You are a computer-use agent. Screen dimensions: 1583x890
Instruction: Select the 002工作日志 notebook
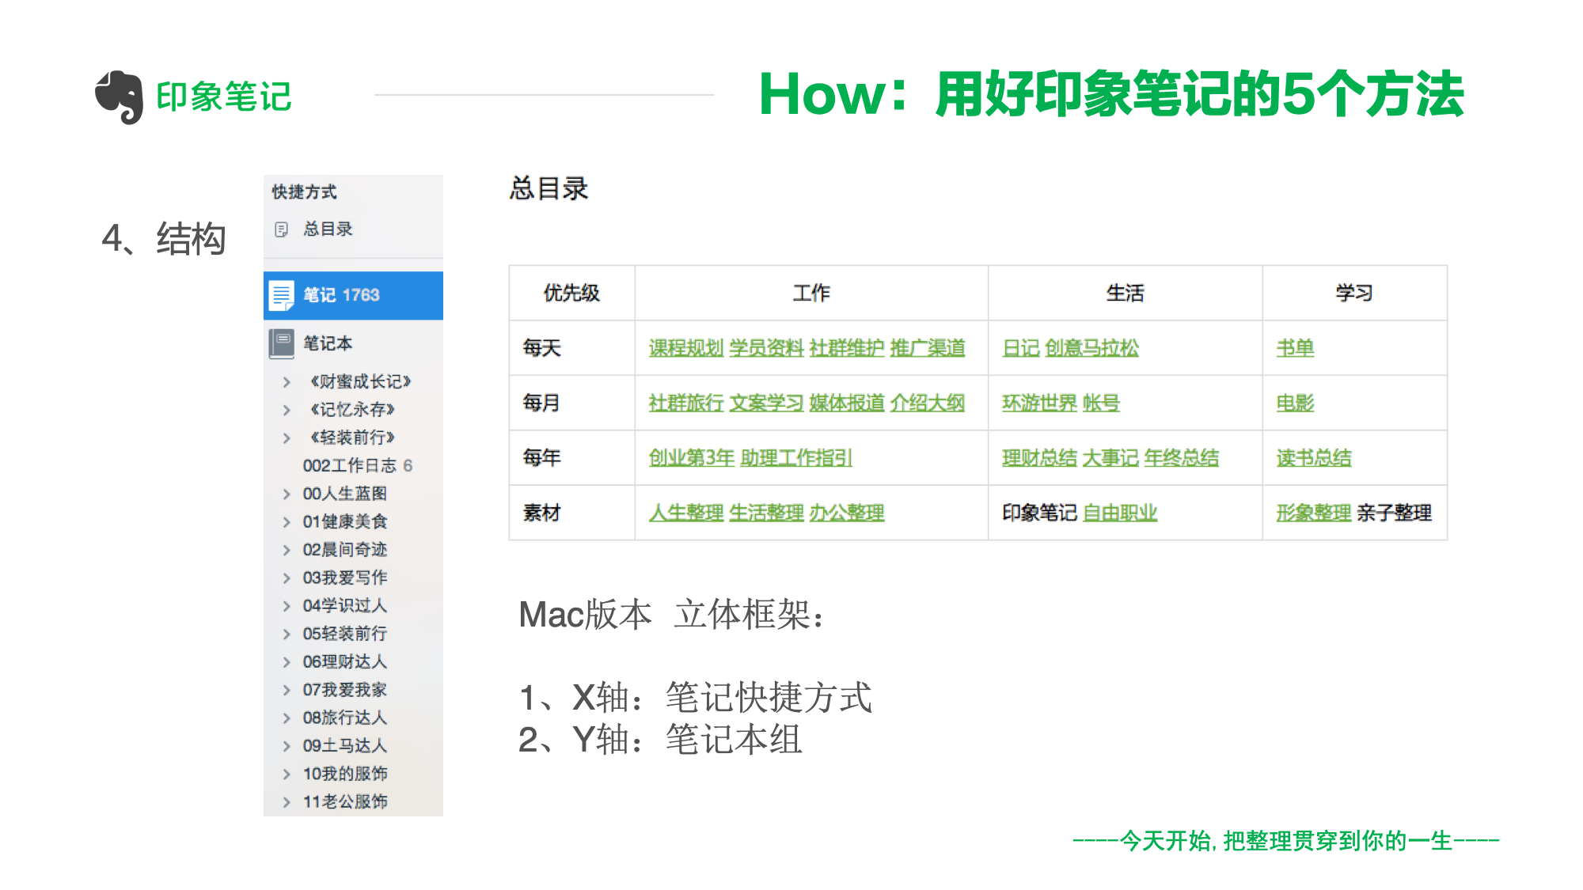[357, 465]
